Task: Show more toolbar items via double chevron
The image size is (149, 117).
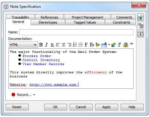Action: click(x=132, y=44)
